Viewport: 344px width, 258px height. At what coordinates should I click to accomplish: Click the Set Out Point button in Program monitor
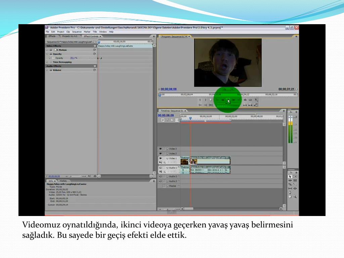pyautogui.click(x=205, y=100)
